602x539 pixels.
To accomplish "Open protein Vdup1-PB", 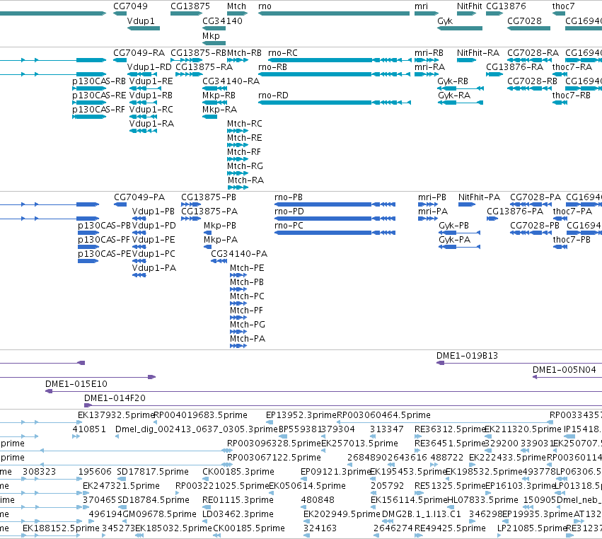I will [x=154, y=211].
